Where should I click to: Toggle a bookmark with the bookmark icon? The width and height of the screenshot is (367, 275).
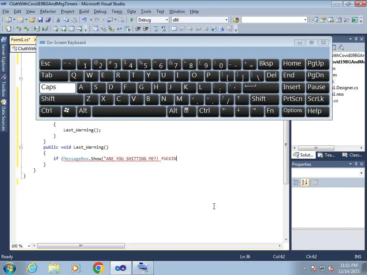(174, 29)
